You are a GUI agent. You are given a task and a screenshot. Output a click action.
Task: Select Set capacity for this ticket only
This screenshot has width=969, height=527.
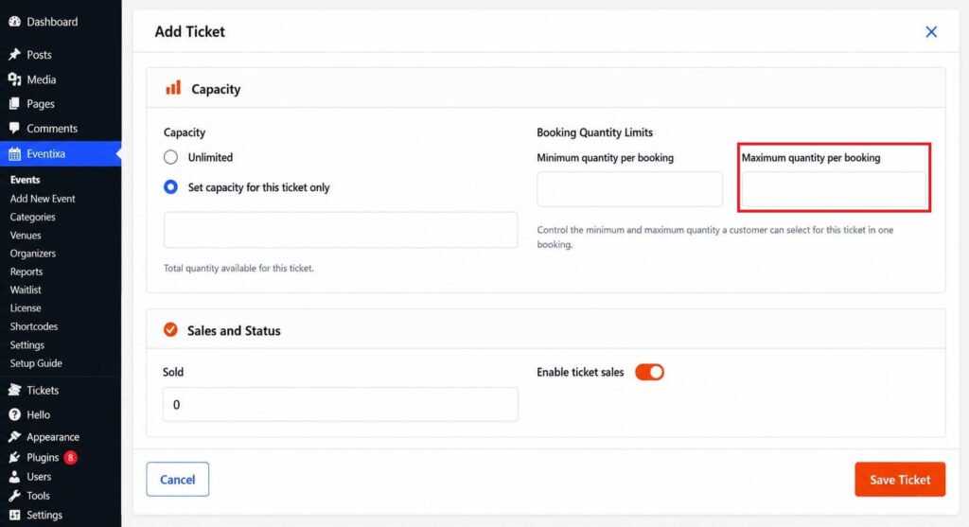click(170, 186)
